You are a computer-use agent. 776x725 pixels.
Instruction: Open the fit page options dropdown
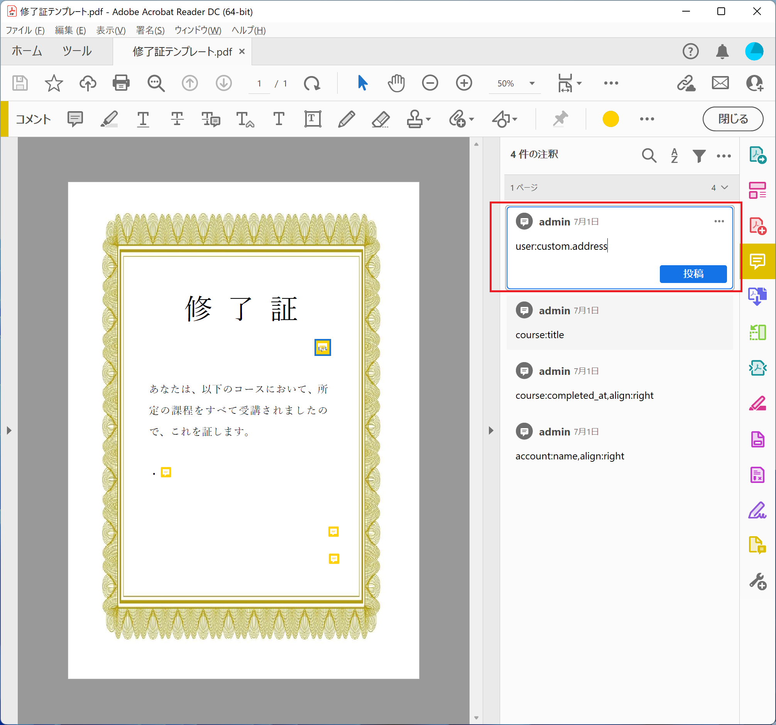point(570,83)
